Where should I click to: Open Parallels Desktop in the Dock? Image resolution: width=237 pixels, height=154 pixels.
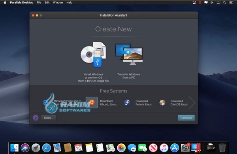coord(196,148)
